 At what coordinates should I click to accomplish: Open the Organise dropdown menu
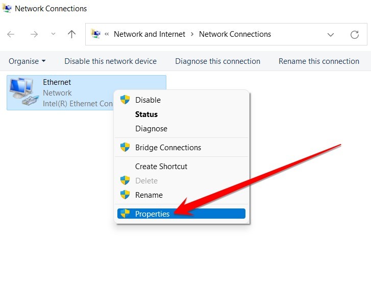point(27,61)
